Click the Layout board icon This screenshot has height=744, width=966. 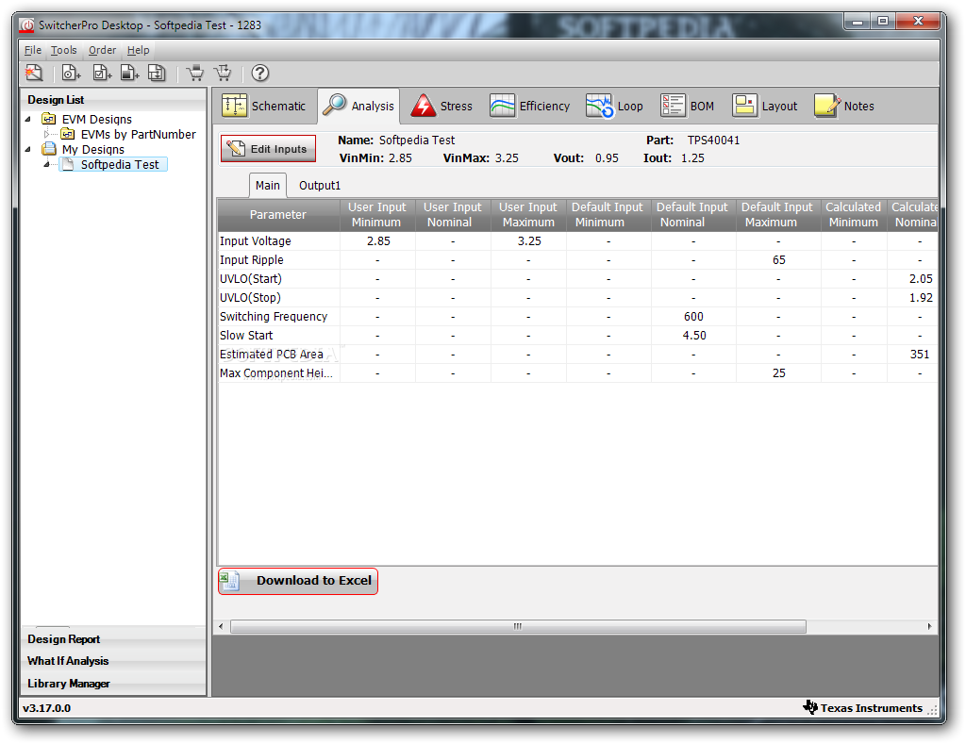[x=744, y=106]
